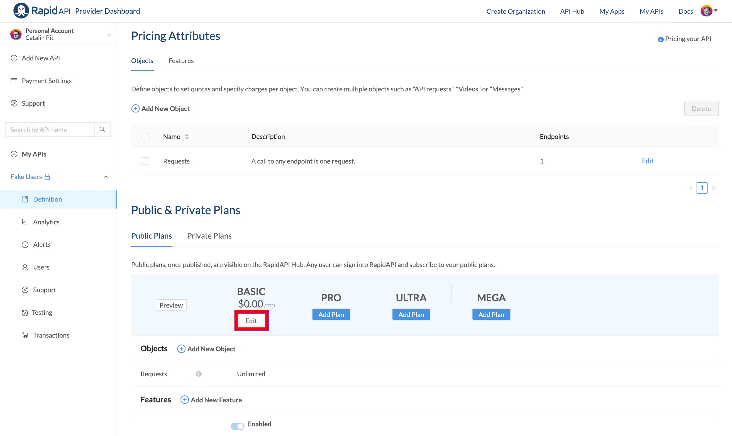Go to API Hub

click(572, 11)
